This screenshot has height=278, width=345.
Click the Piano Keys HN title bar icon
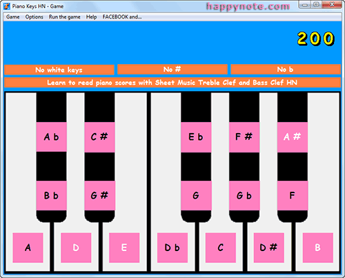pyautogui.click(x=7, y=6)
